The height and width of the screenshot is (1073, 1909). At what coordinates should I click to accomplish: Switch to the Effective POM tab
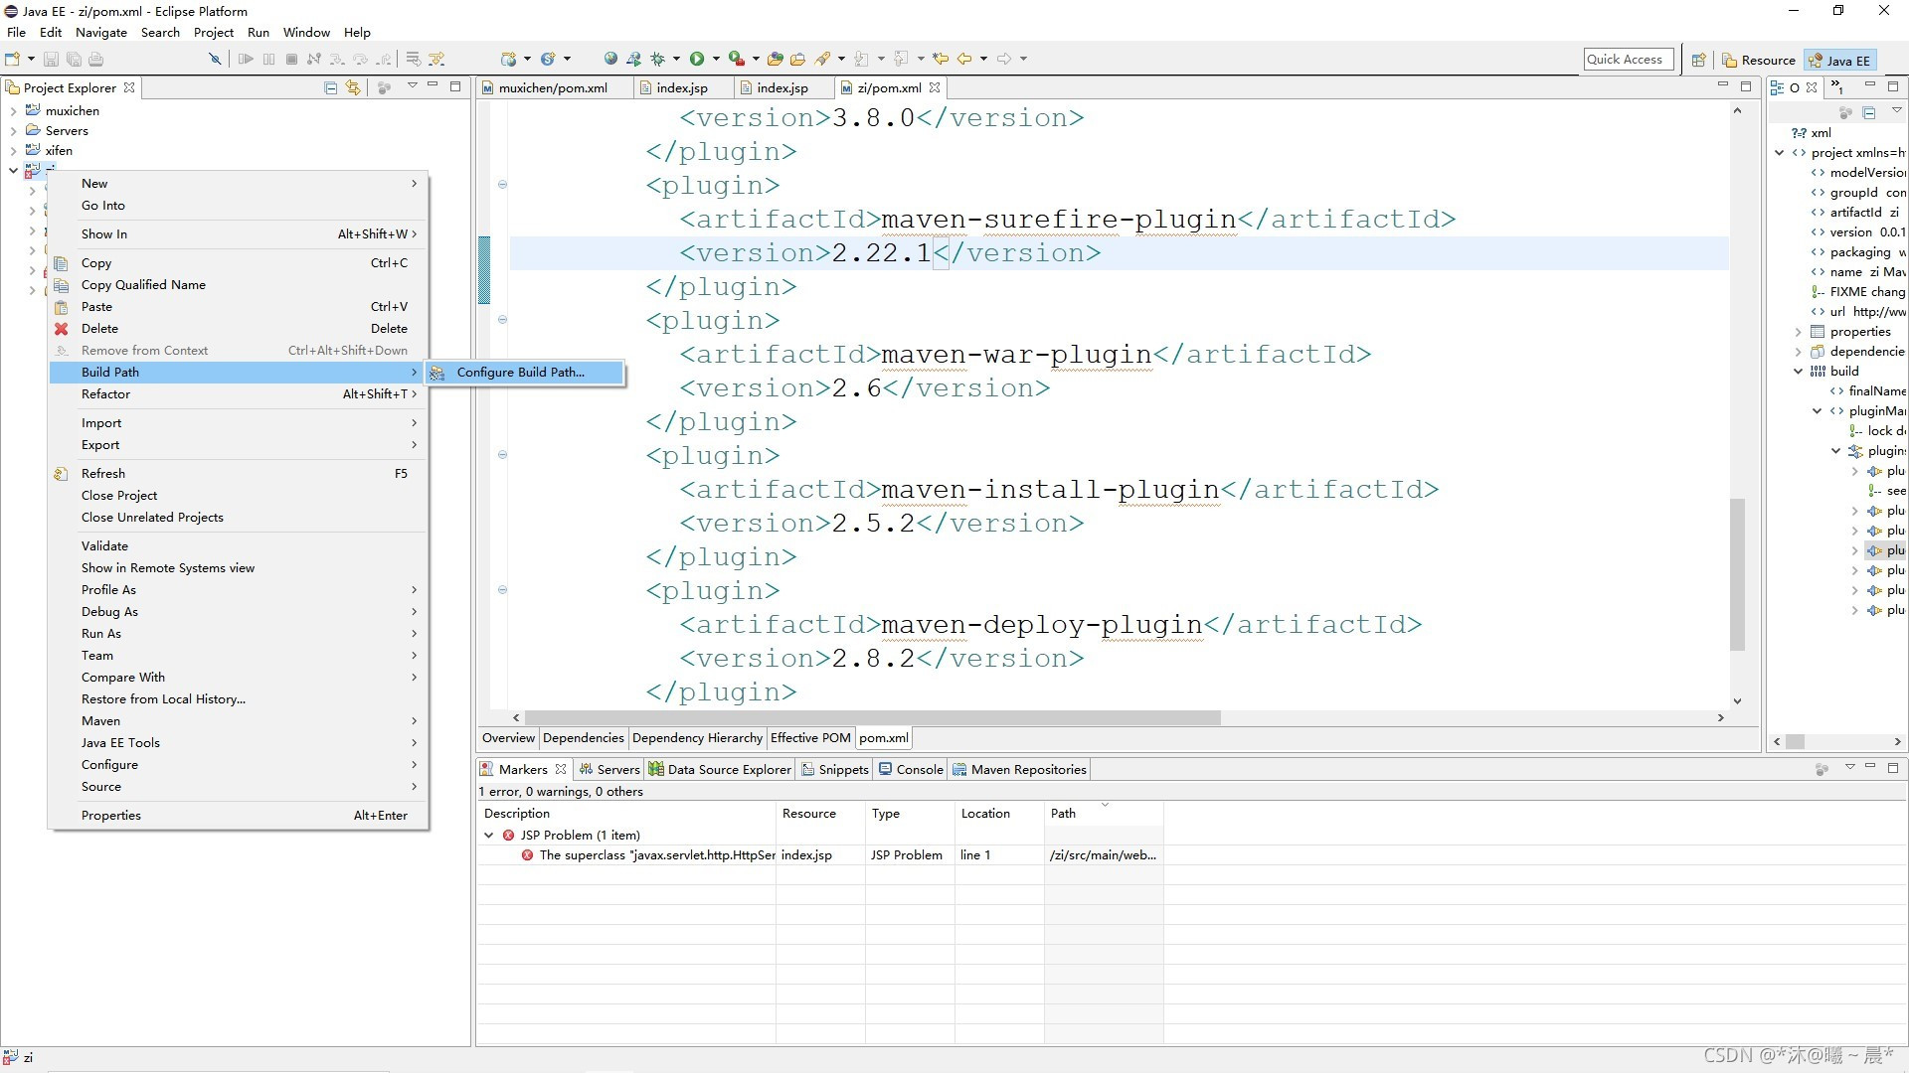(x=809, y=737)
